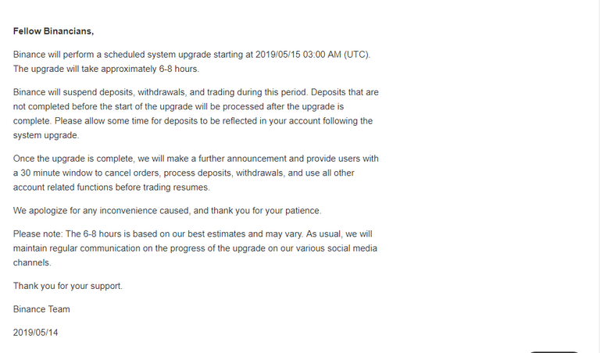Click the phrase 'a 30 minute window to cancel orders'
Image resolution: width=600 pixels, height=353 pixels.
87,173
